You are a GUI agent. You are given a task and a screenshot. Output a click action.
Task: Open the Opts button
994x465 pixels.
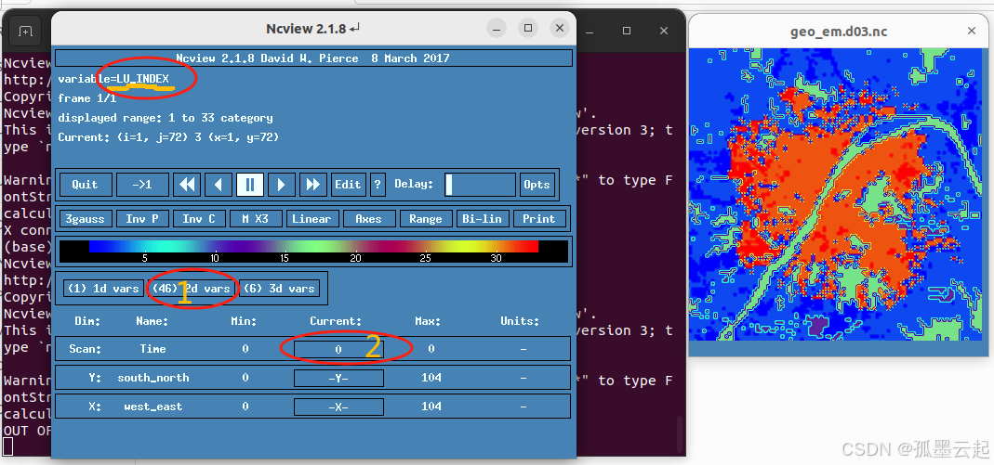click(537, 185)
